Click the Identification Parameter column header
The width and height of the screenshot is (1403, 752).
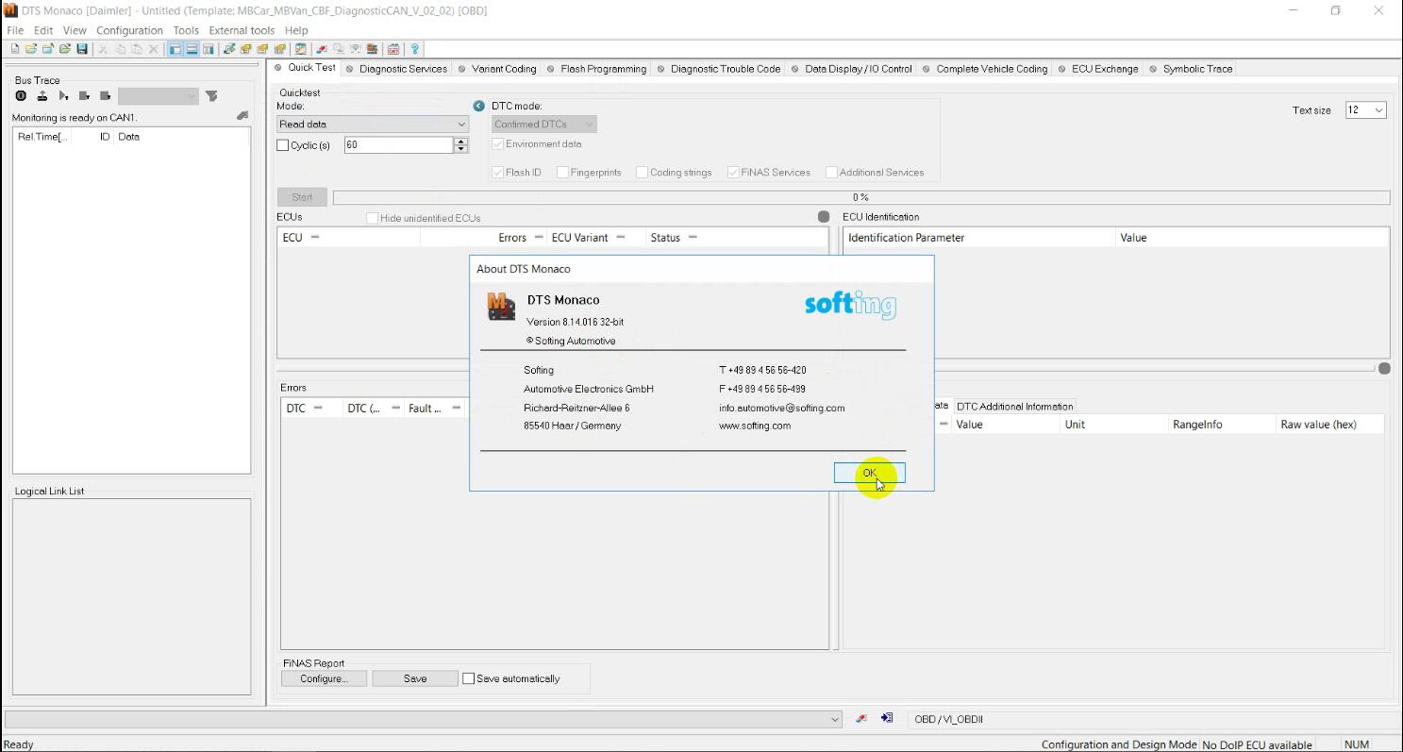[x=978, y=238]
